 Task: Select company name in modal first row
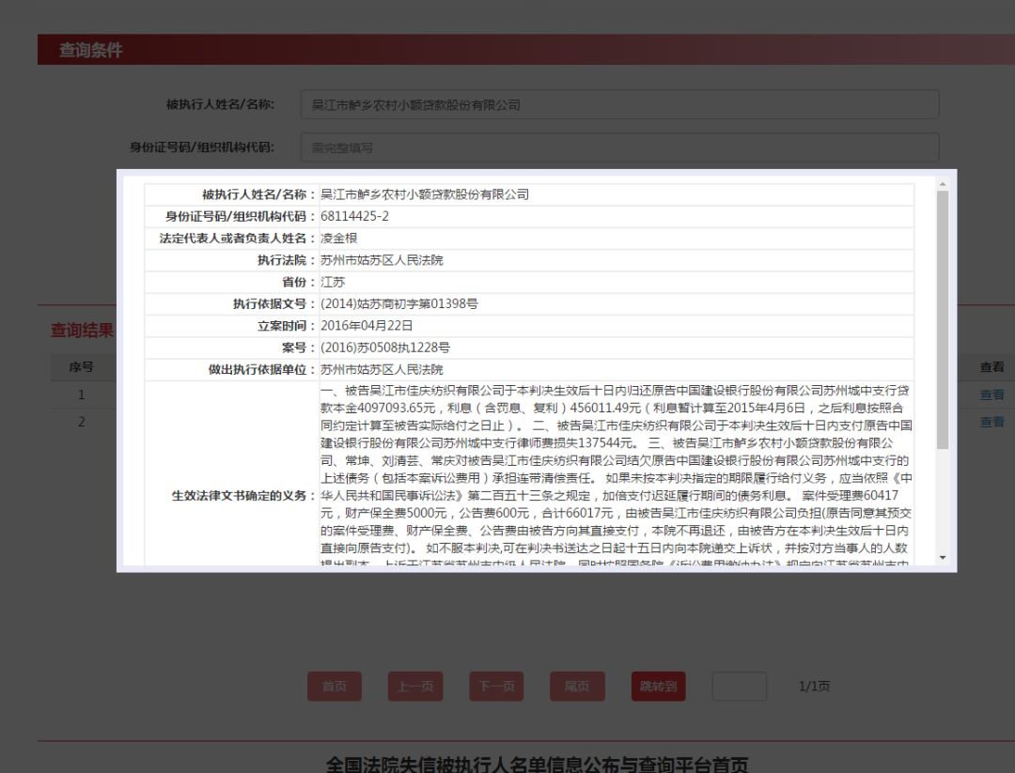(x=425, y=194)
